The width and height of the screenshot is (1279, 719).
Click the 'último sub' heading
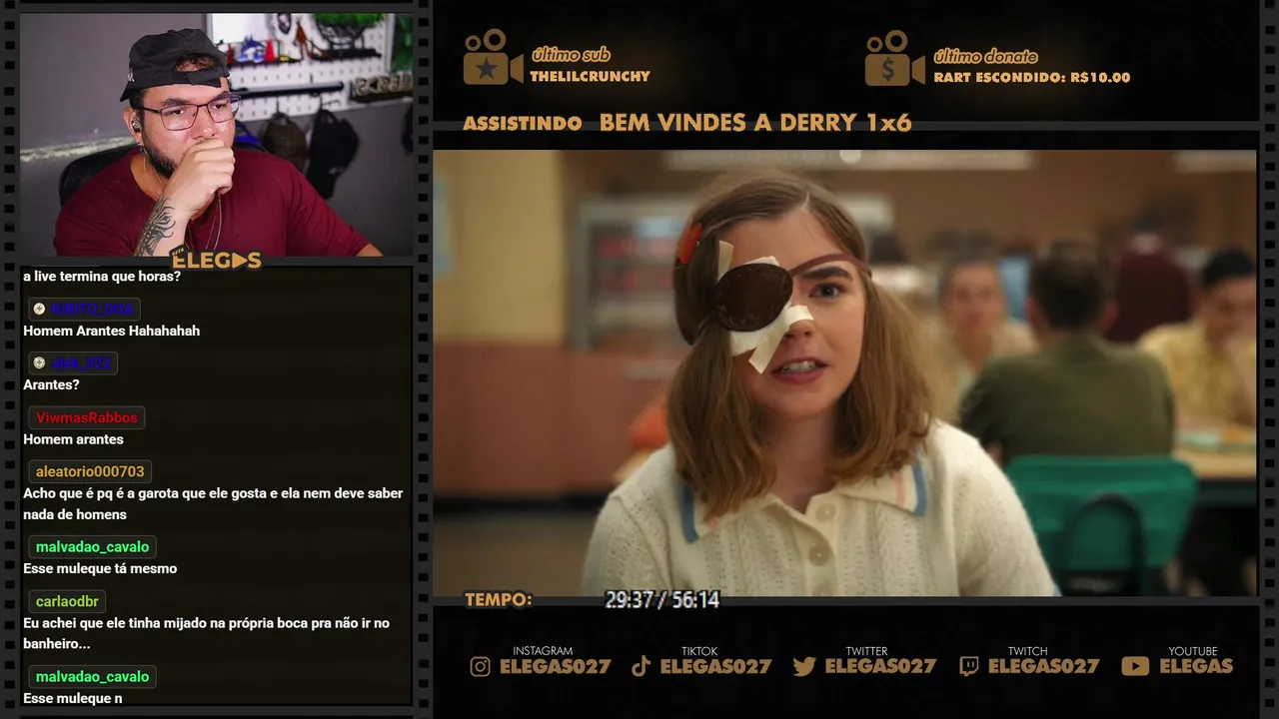pos(571,55)
